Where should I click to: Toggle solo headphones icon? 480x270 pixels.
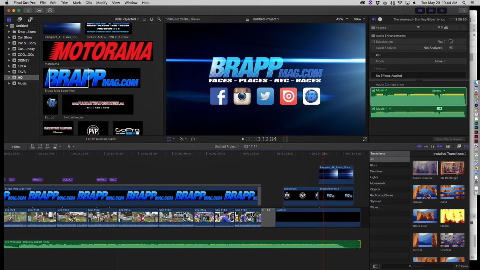click(433, 146)
